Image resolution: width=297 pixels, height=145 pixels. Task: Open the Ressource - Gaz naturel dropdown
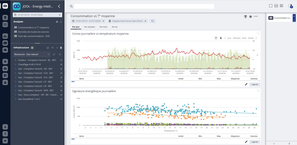point(32,54)
